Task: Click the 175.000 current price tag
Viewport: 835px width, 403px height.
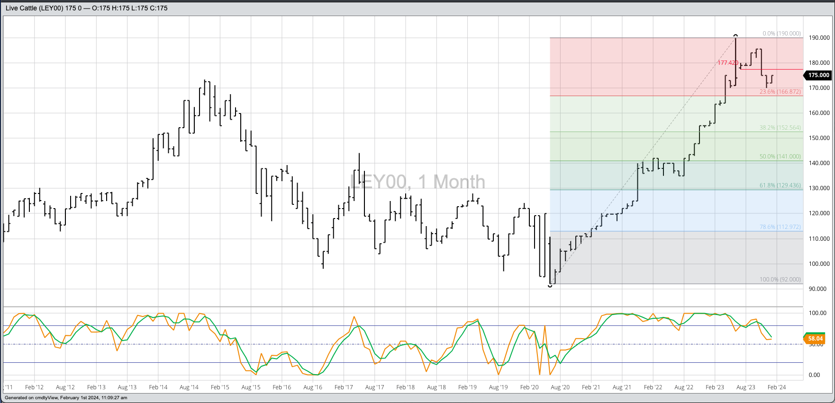Action: click(x=818, y=75)
